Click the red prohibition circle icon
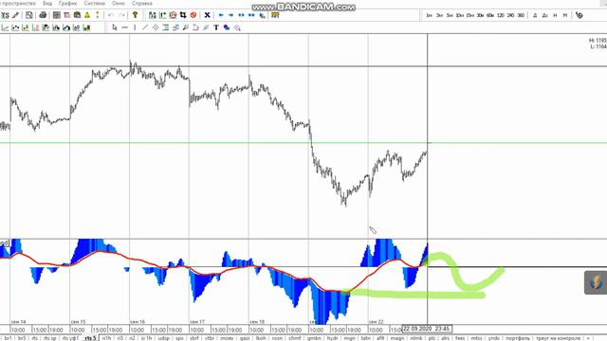Viewport: 607px width, 341px height. click(193, 15)
